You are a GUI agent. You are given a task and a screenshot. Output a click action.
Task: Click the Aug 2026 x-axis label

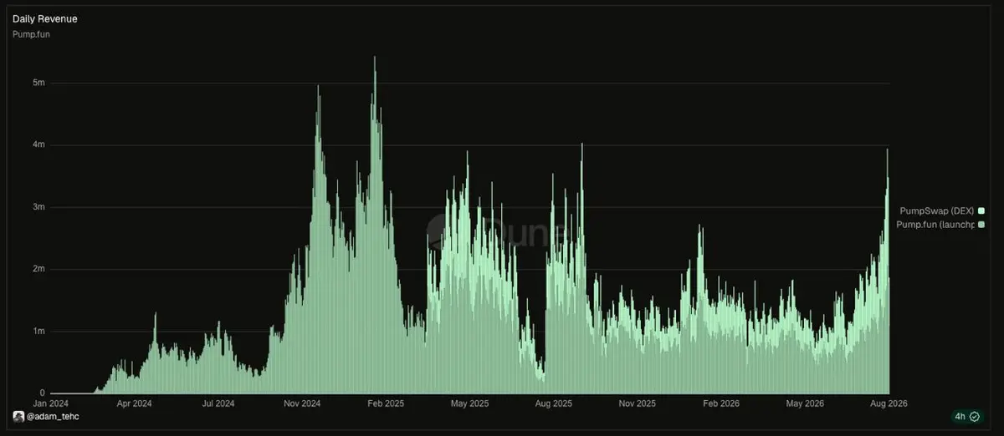click(888, 403)
